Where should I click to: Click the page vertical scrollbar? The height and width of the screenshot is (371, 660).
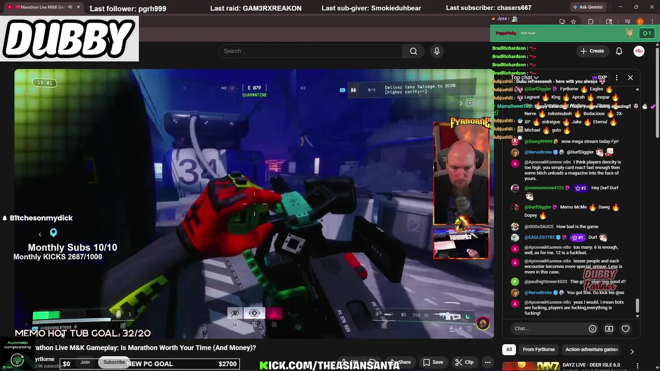(657, 93)
